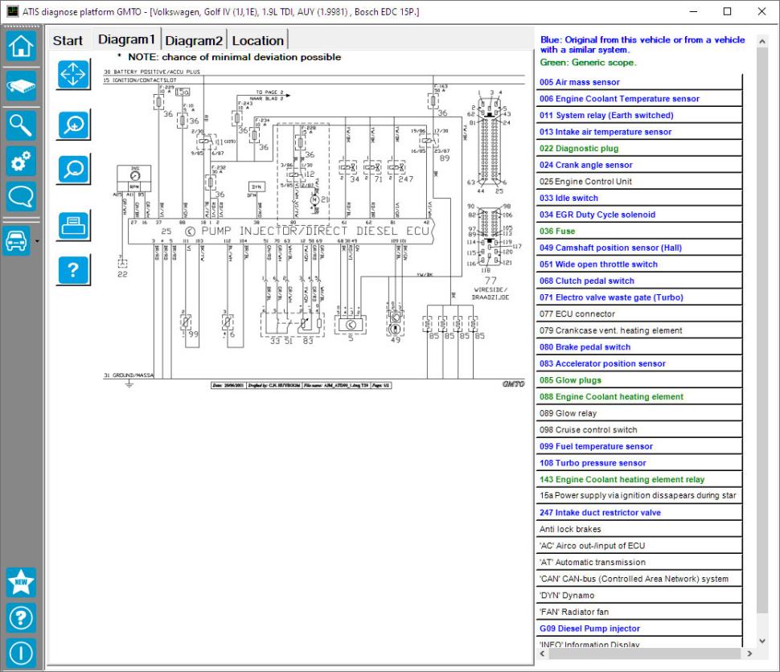Open 049 Camshaft position sensor (Hall)
The image size is (780, 672).
(638, 248)
